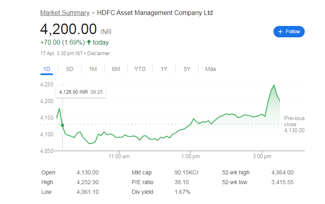Show the 5Y chart range

pyautogui.click(x=187, y=69)
